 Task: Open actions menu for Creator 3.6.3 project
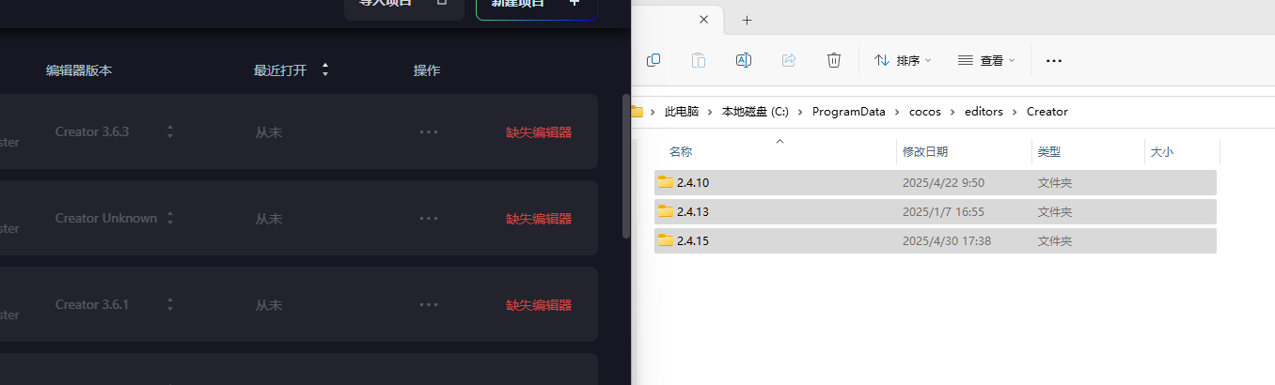[429, 132]
